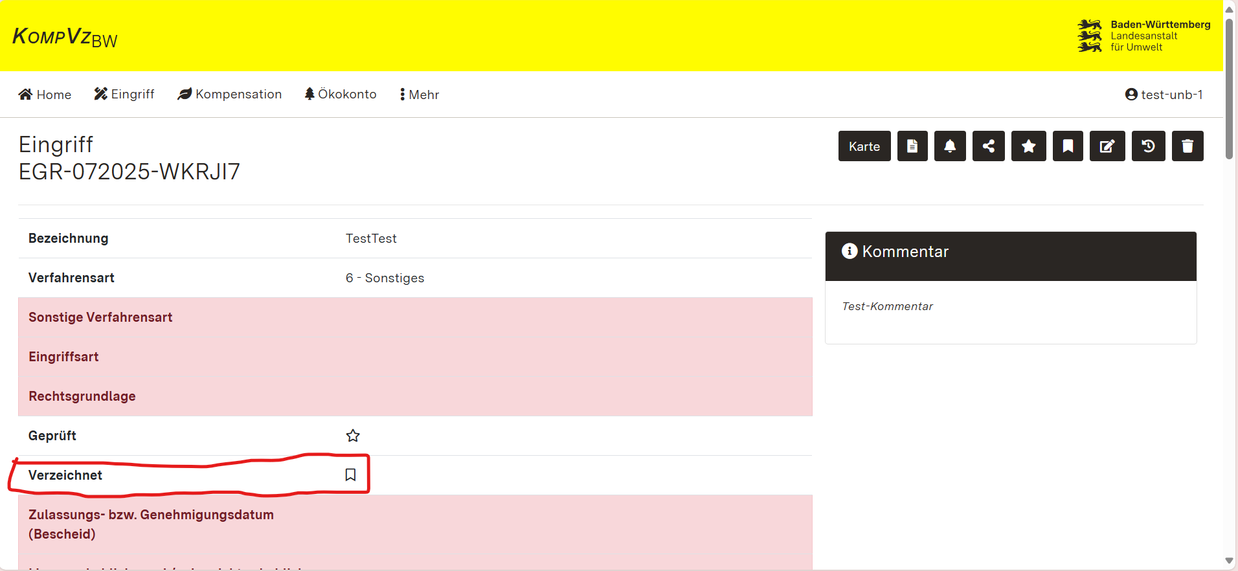This screenshot has height=571, width=1238.
Task: Open the Ökokonto navigation menu
Action: point(341,95)
